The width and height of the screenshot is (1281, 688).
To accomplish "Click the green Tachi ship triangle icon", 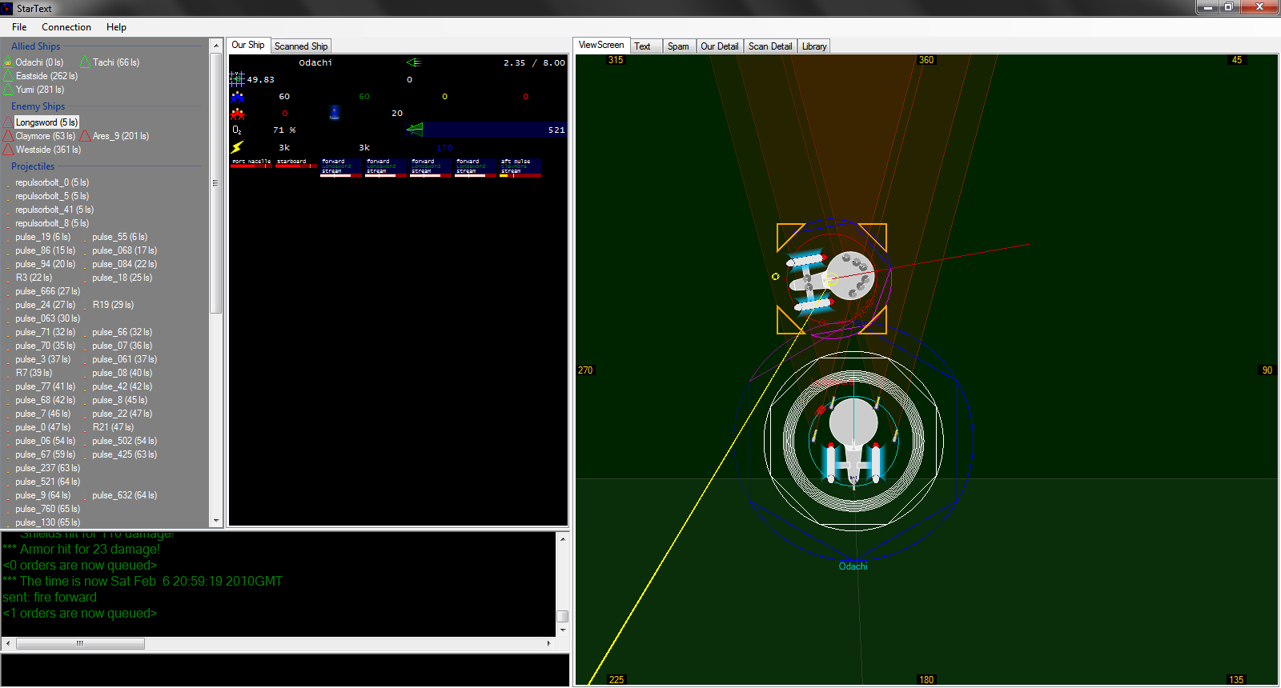I will click(x=85, y=62).
